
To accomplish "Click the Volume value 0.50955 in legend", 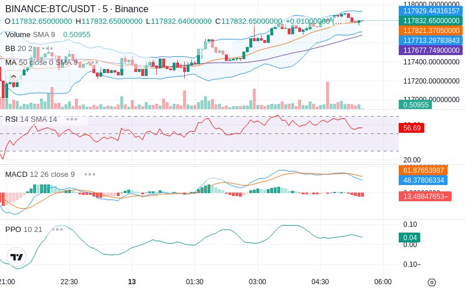I will [77, 35].
